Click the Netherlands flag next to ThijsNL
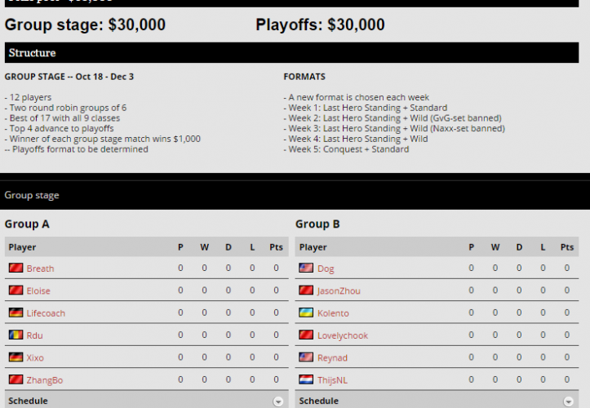This screenshot has height=408, width=590. 306,380
